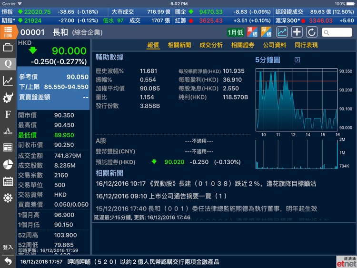Tap the 雙幣雙股(CNY) row
Image resolution: width=357 pixels, height=268 pixels.
(x=155, y=151)
